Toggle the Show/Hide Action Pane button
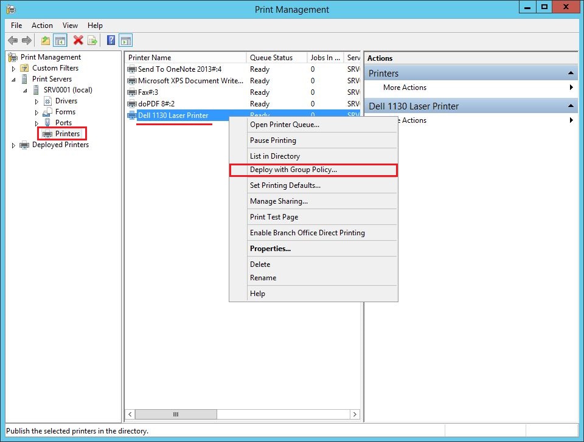584x442 pixels. (126, 41)
